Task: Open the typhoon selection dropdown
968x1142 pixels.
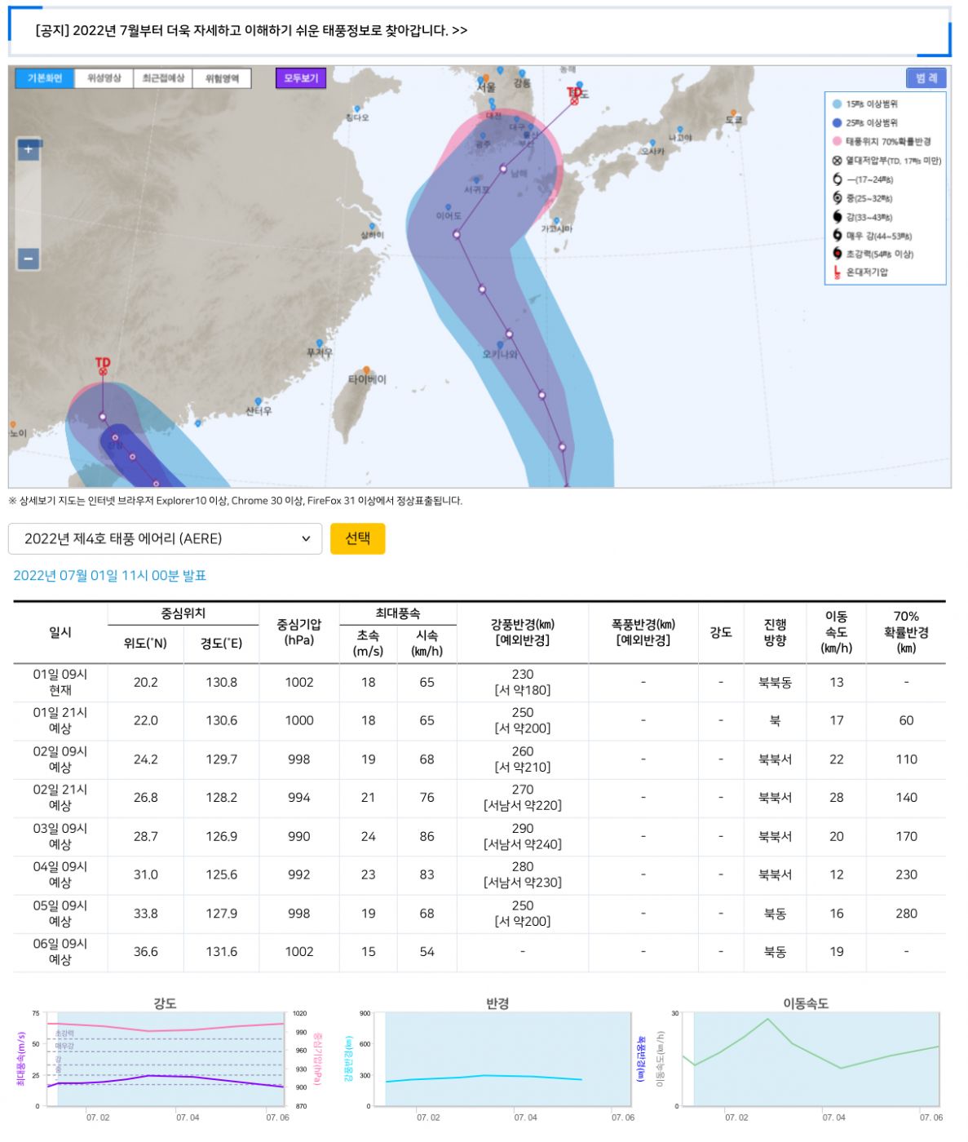Action: pos(165,538)
